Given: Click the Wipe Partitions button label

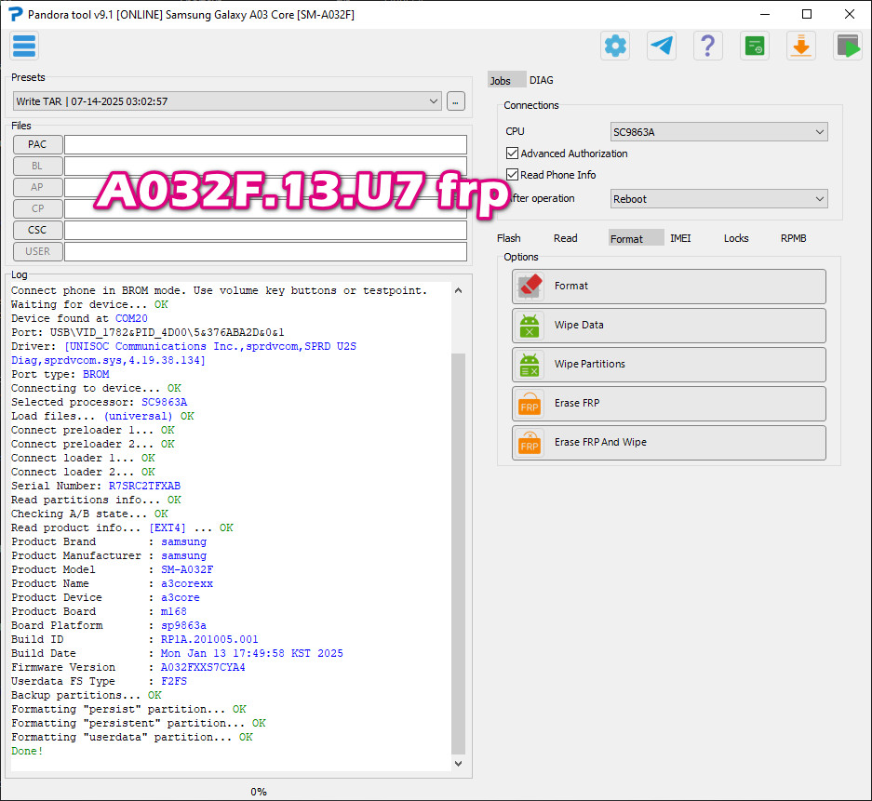Looking at the screenshot, I should pos(589,364).
